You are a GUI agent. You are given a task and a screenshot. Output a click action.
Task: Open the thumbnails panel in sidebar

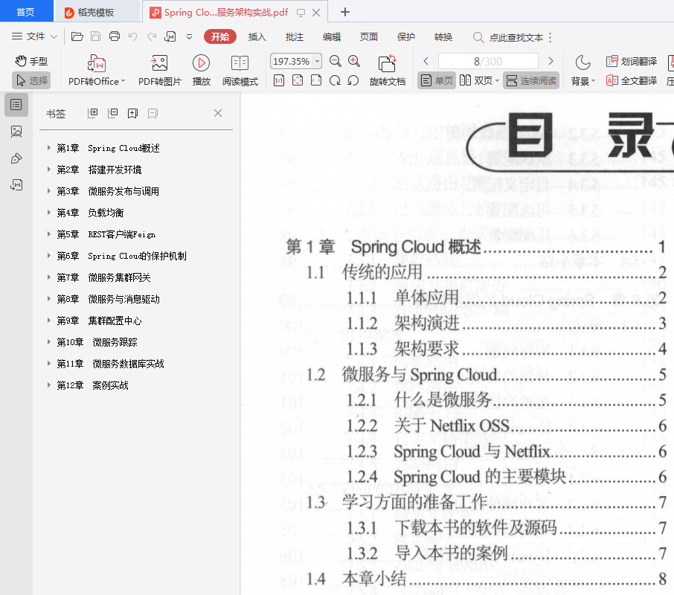16,132
